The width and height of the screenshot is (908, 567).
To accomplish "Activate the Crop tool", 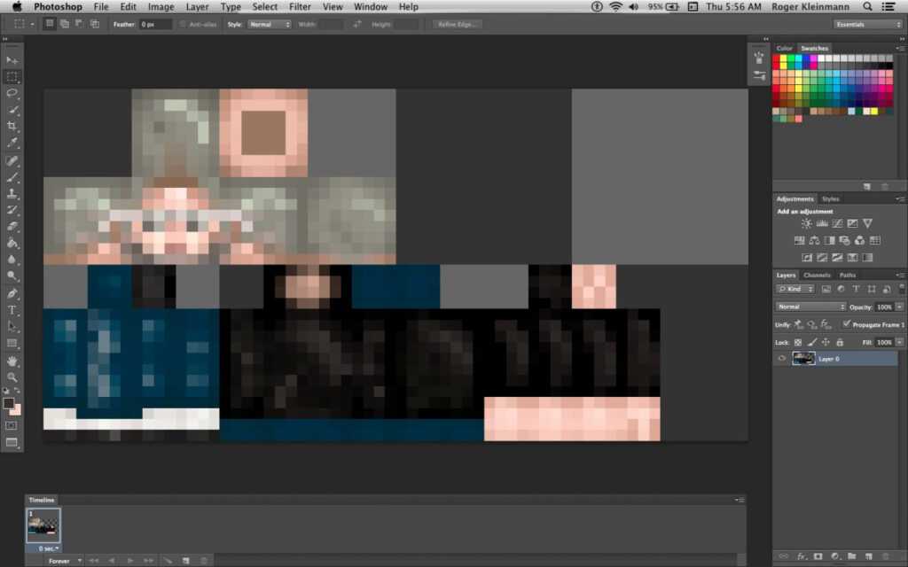I will 12,126.
